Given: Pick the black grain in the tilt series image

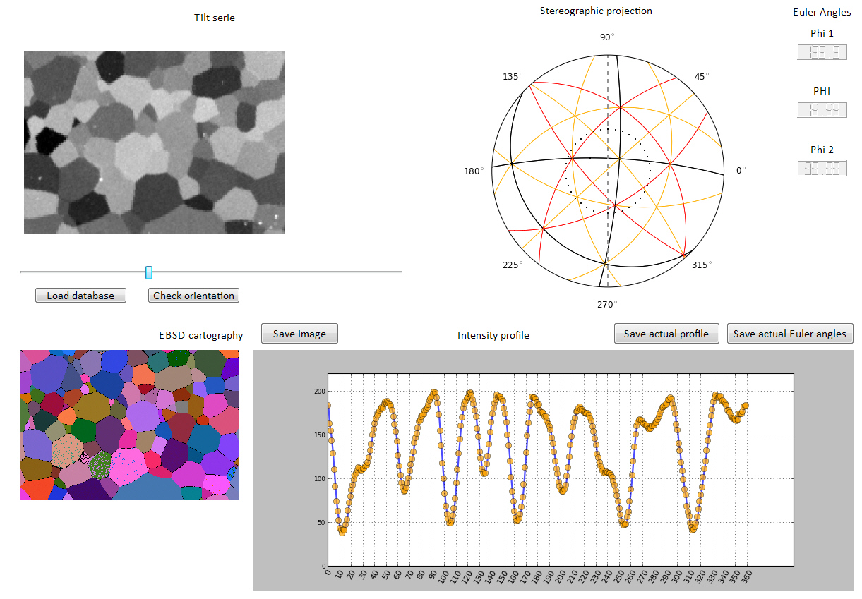Looking at the screenshot, I should tap(47, 140).
